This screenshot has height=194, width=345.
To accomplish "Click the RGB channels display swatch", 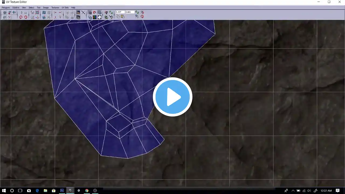I will 95,17.
